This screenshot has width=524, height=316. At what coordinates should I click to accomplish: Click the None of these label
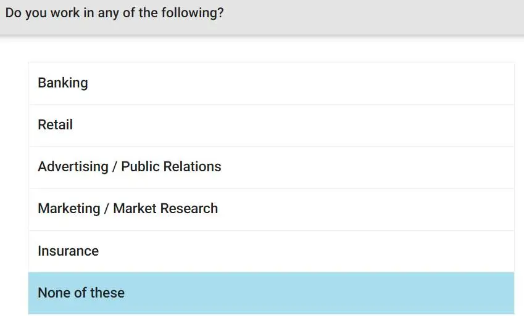pos(81,293)
